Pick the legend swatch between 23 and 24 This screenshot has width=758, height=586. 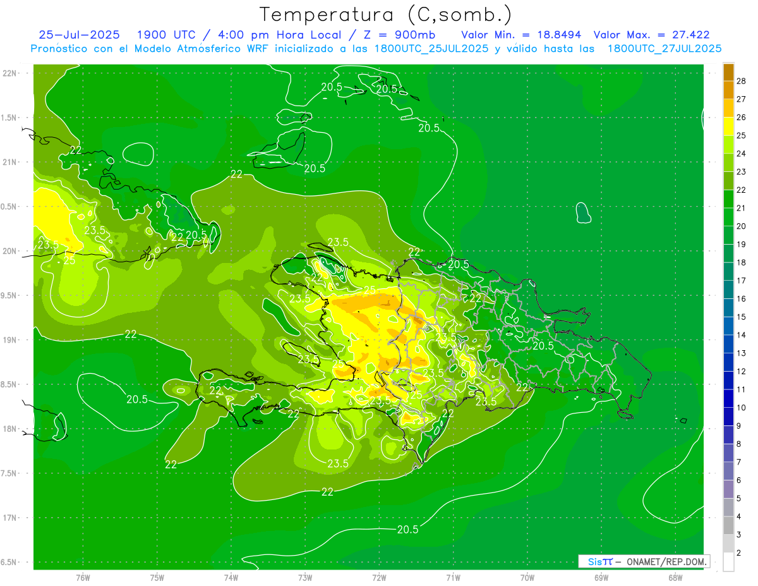(x=728, y=162)
